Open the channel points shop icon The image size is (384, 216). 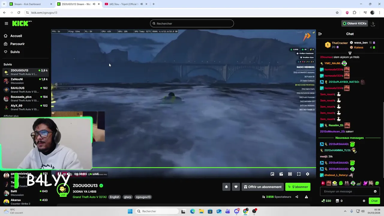click(x=337, y=201)
